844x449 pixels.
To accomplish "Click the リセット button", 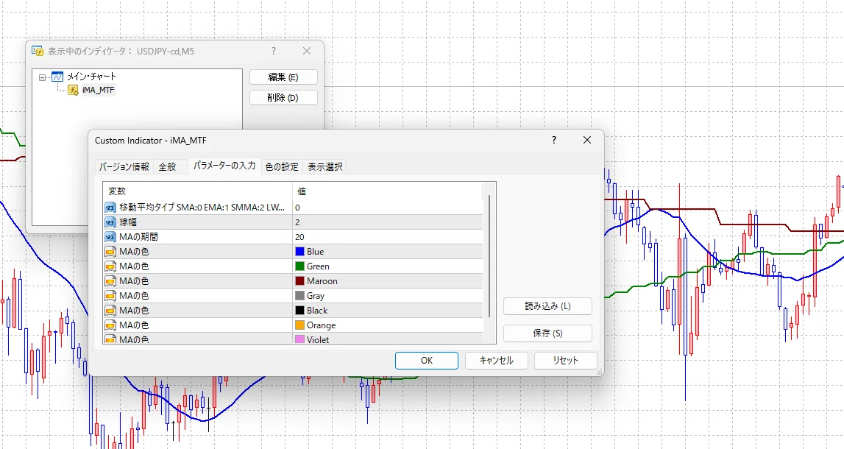I will tap(565, 360).
